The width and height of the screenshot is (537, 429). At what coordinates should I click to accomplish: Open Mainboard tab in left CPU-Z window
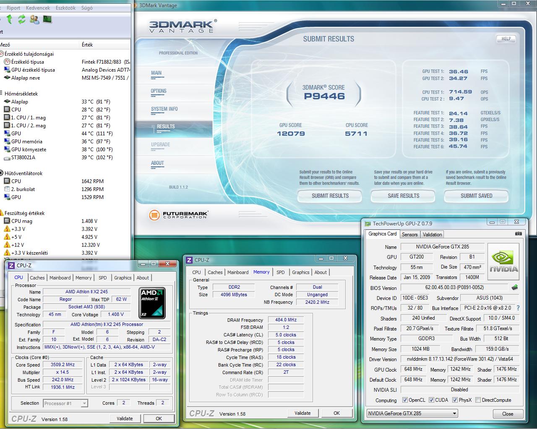(60, 278)
